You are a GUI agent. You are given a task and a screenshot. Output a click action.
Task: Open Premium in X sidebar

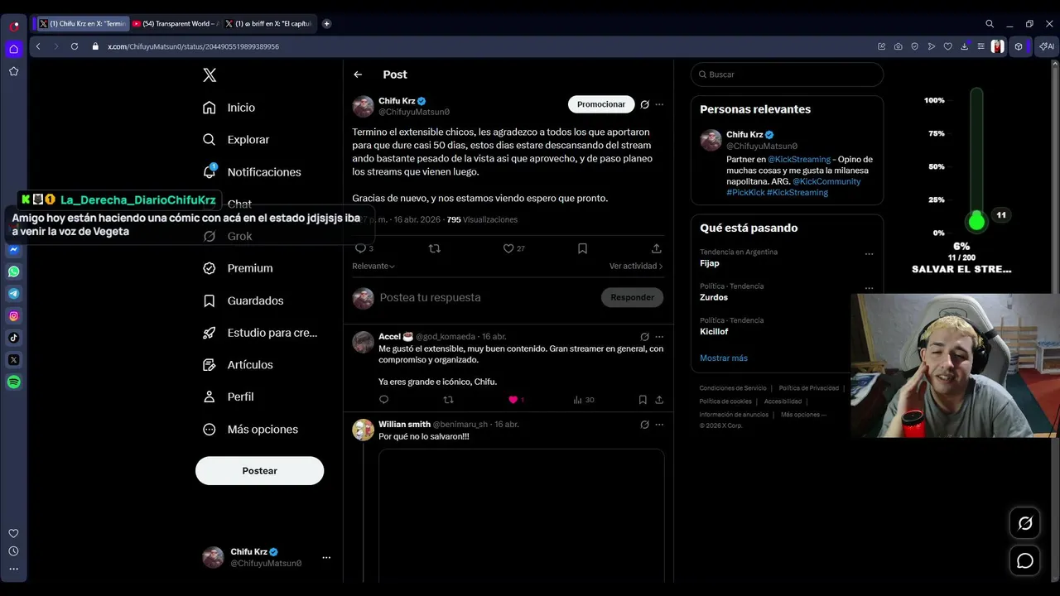click(238, 268)
